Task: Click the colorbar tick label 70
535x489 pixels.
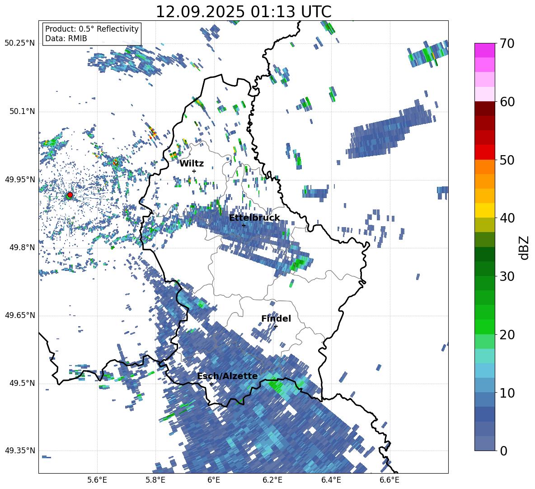Action: click(507, 43)
